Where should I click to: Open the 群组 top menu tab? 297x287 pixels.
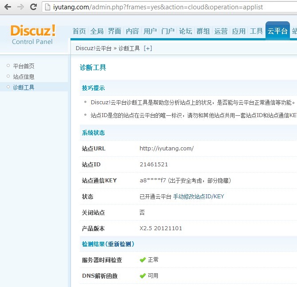click(x=203, y=31)
